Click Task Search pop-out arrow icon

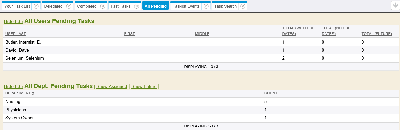[243, 6]
